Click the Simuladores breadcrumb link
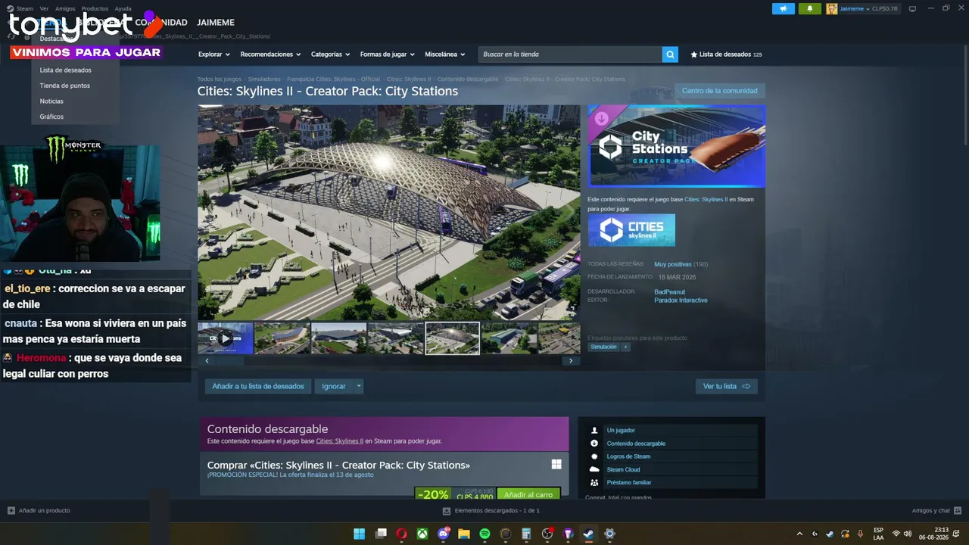The width and height of the screenshot is (969, 545). 264,79
